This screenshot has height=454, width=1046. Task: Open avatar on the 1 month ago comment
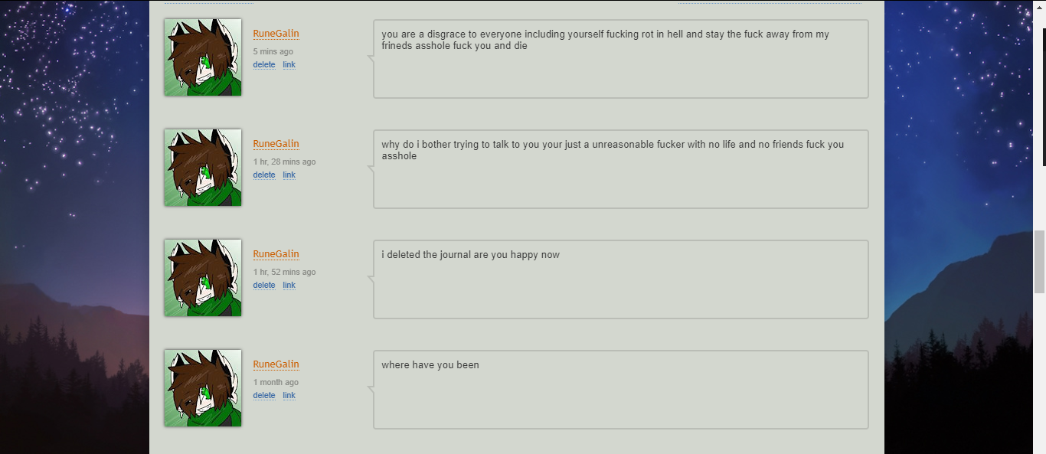(203, 388)
